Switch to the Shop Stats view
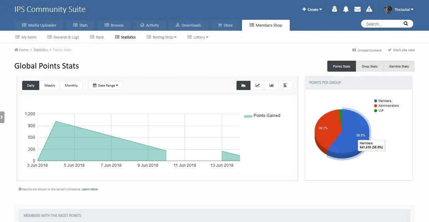 pos(370,66)
